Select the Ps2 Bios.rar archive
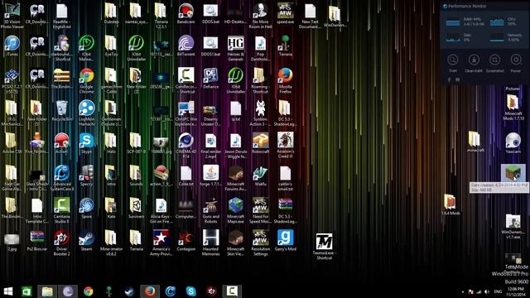This screenshot has width=530, height=298. click(37, 241)
